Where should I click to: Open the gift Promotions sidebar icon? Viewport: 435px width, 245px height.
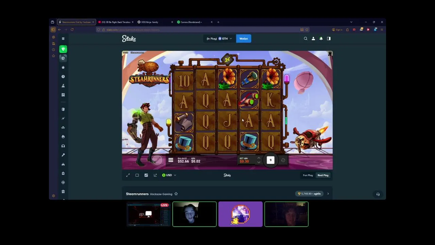(63, 192)
